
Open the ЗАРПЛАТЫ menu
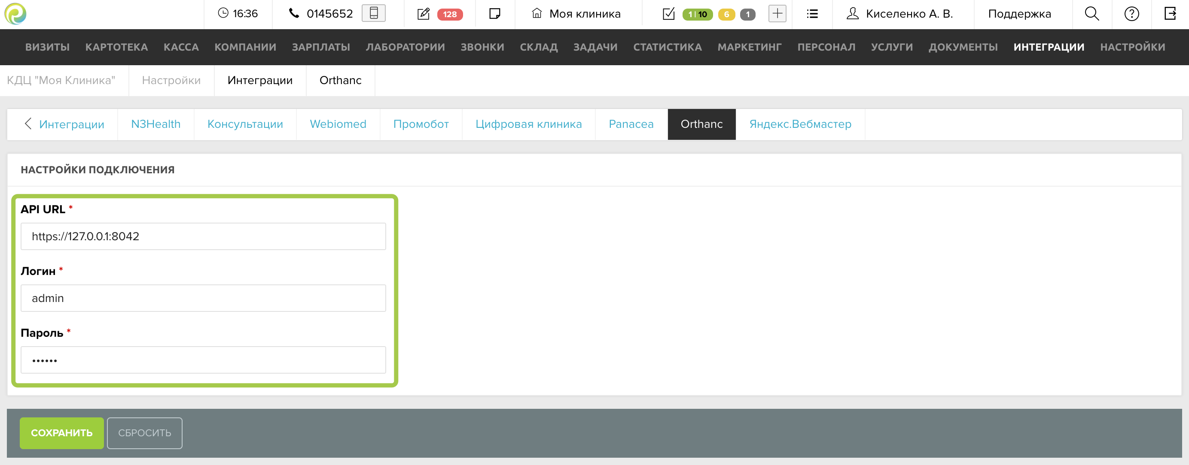coord(321,47)
